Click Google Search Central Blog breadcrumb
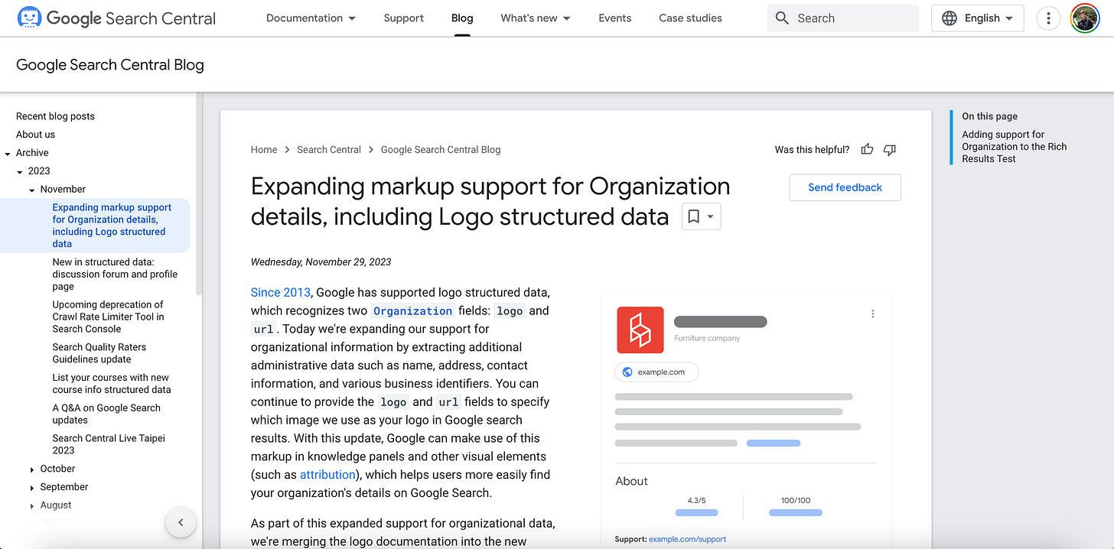The image size is (1114, 549). (x=441, y=150)
